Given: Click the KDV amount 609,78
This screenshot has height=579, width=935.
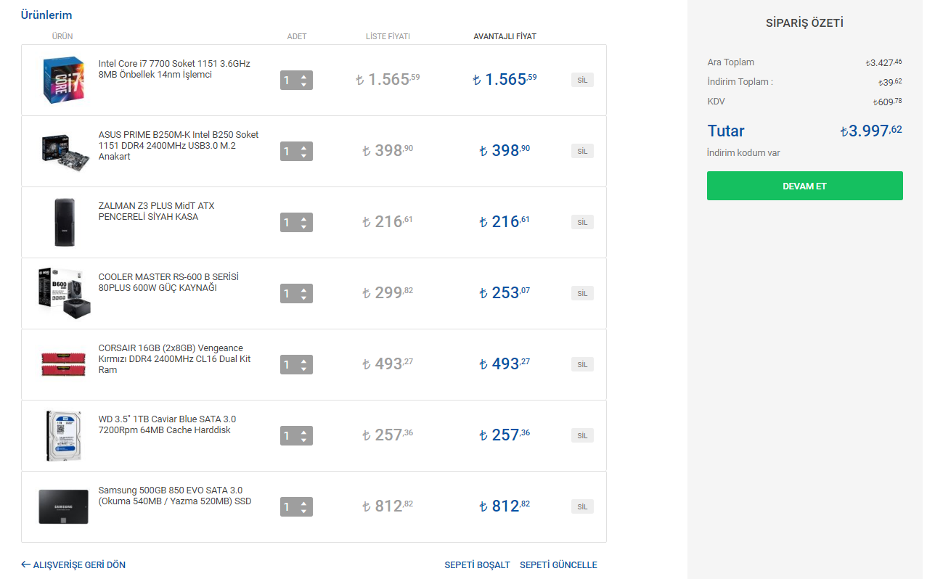Looking at the screenshot, I should pyautogui.click(x=888, y=102).
